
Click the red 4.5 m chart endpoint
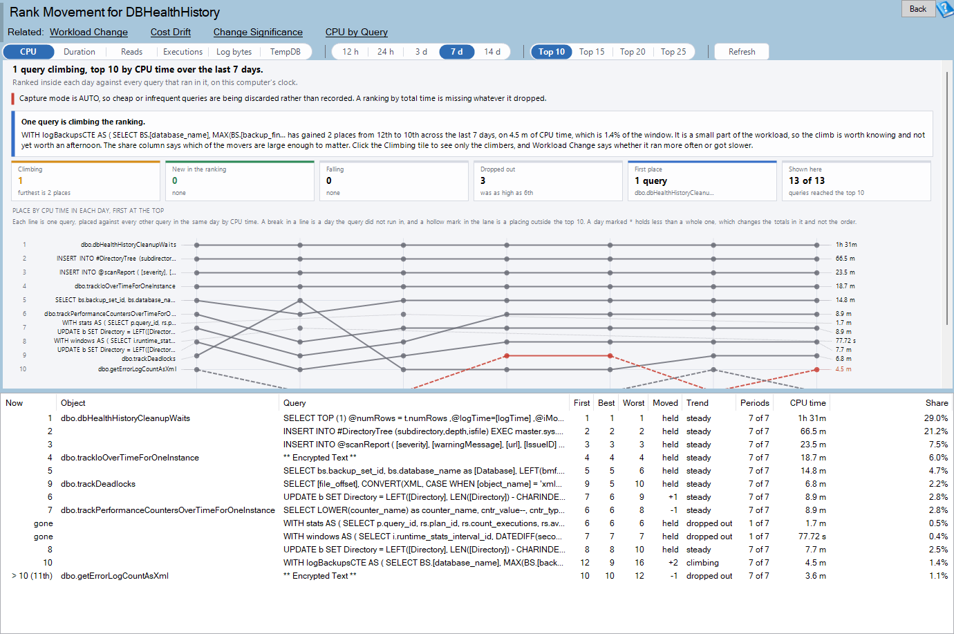point(816,369)
